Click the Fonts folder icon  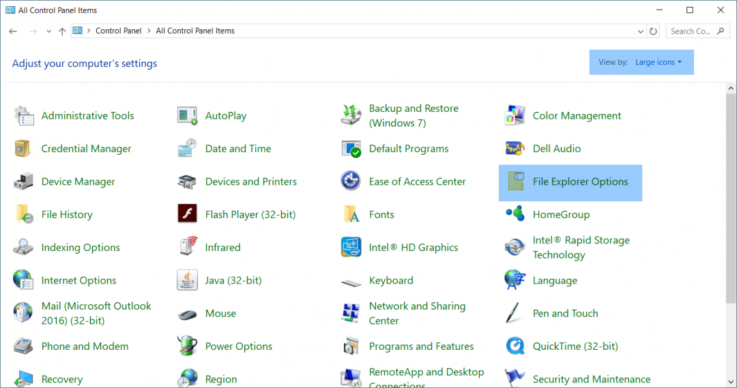351,214
